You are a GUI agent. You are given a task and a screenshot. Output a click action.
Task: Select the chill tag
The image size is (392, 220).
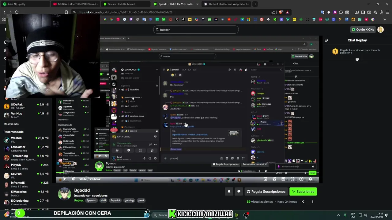click(103, 200)
